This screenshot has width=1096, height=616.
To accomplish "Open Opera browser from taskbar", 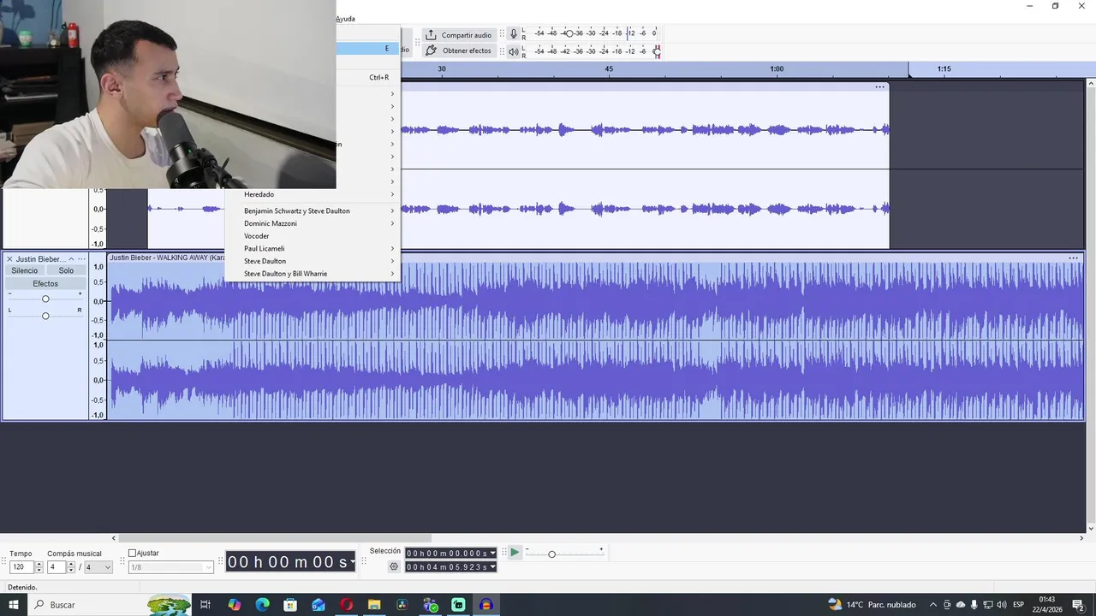I will click(x=346, y=605).
